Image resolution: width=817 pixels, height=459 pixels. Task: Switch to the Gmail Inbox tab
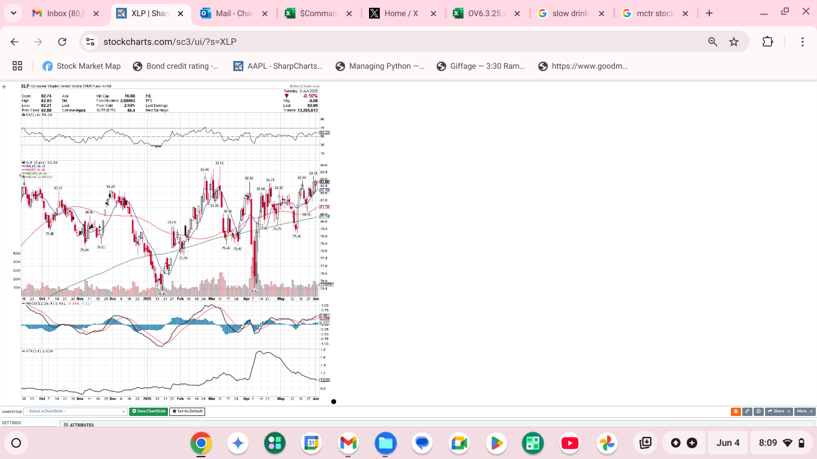click(x=65, y=13)
